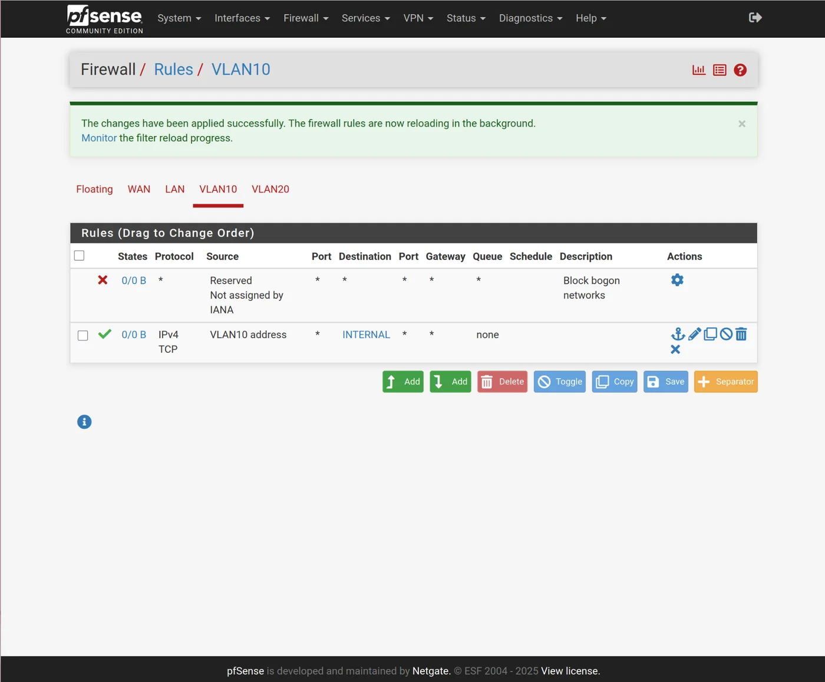Open the Firewall menu

click(x=305, y=18)
